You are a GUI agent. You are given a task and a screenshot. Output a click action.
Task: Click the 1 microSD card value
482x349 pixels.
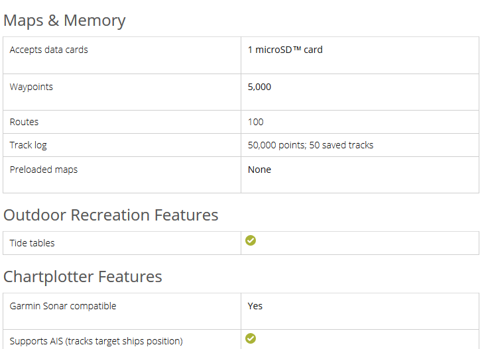[285, 50]
